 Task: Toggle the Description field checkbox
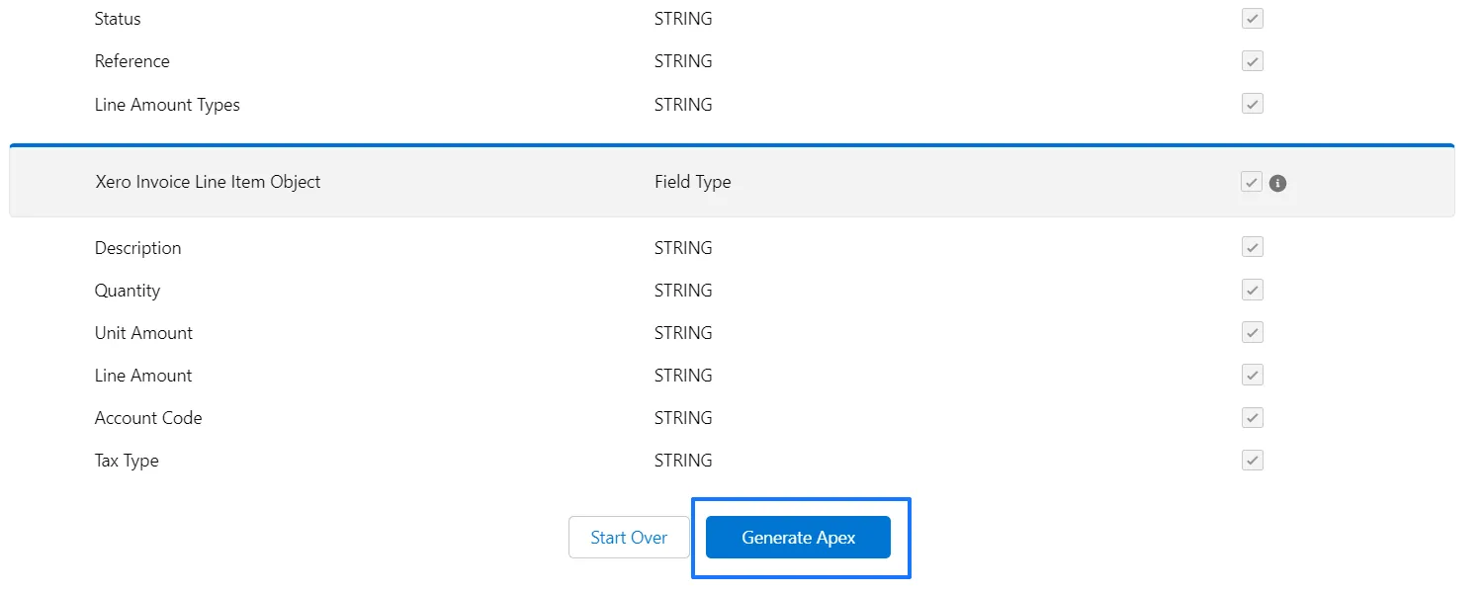(1253, 247)
